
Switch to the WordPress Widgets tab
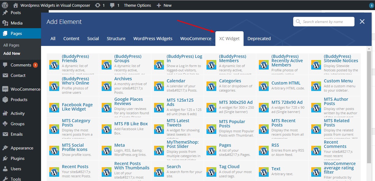(153, 39)
